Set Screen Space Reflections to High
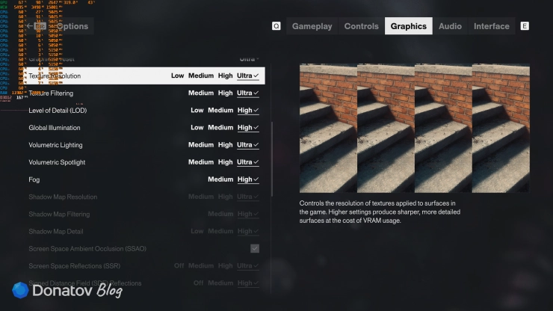 pos(225,266)
